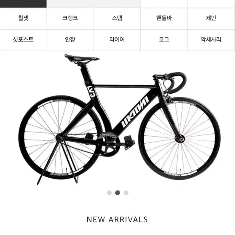
Task: Open the 휠셋 category
Action: [23, 19]
